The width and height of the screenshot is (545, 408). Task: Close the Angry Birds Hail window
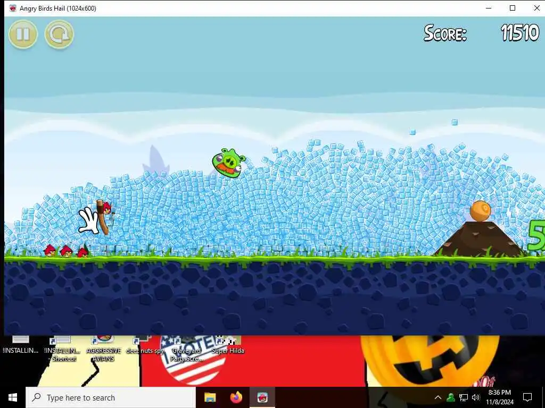coord(536,8)
